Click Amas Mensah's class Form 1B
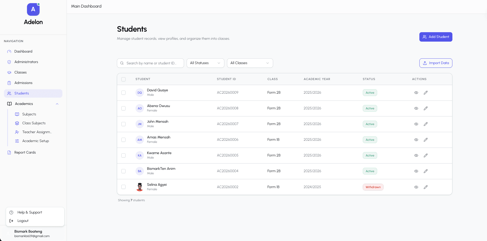 click(273, 140)
